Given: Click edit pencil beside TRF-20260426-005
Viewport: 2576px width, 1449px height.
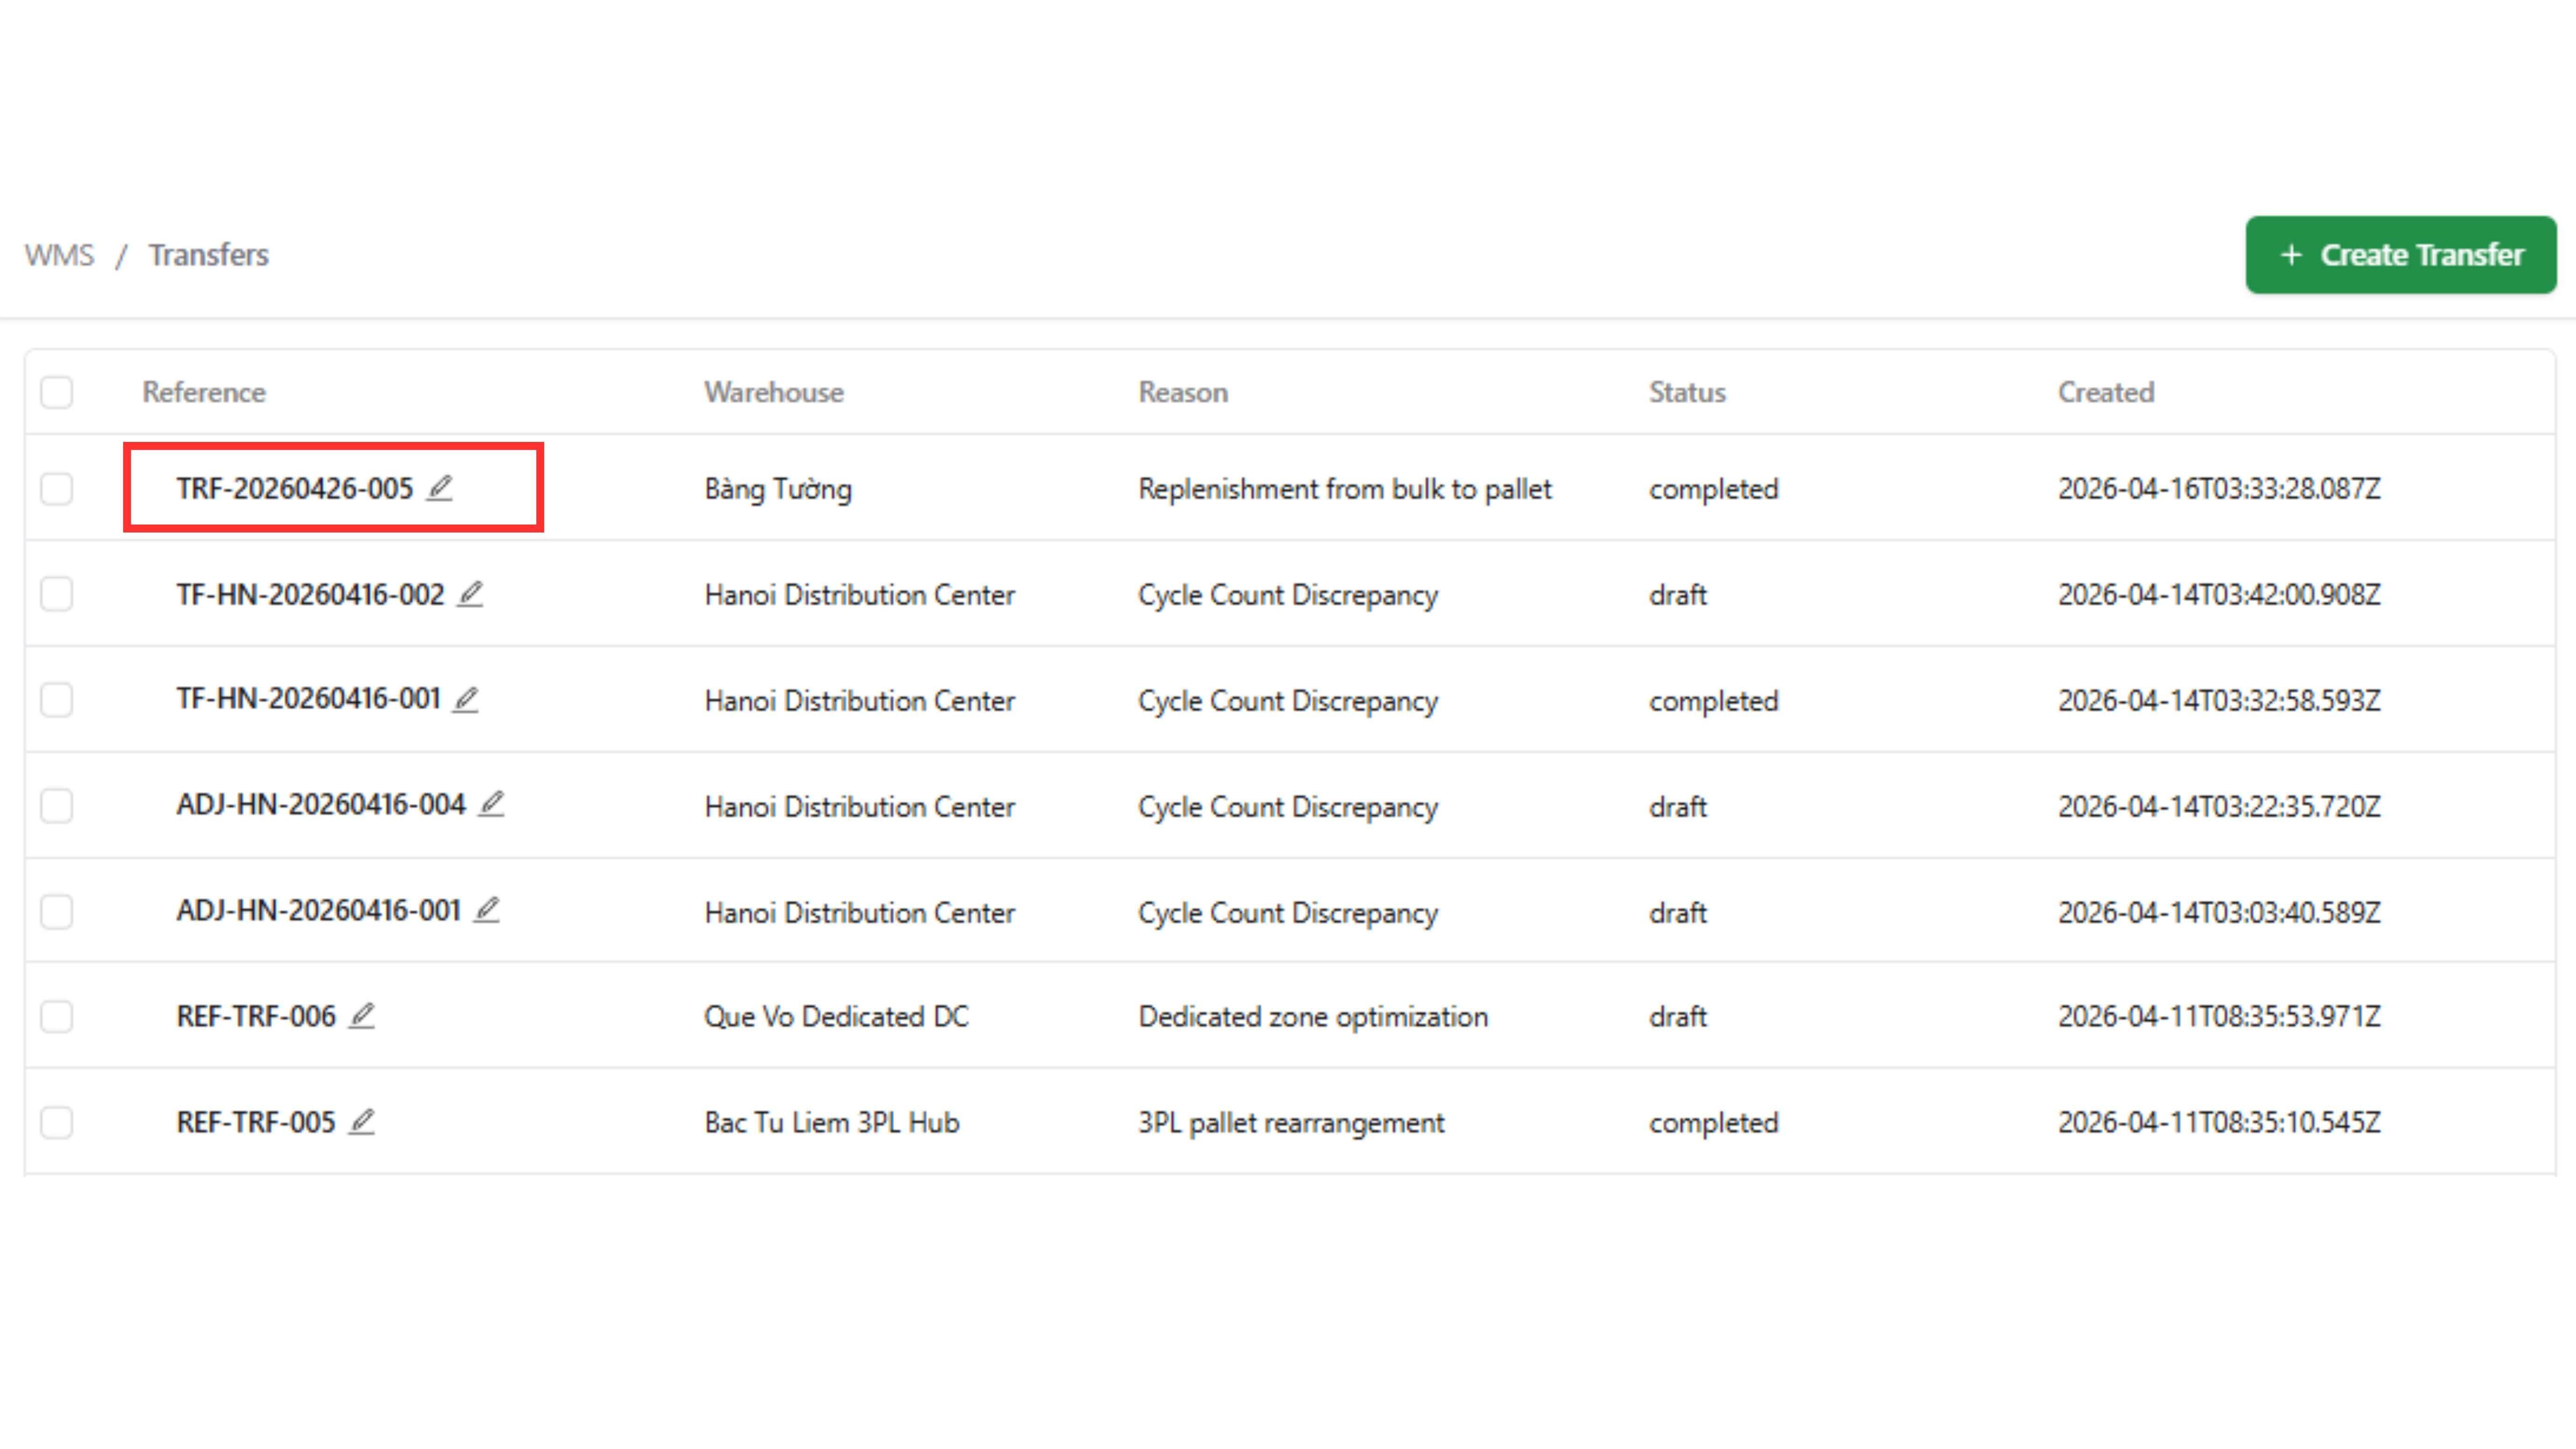Looking at the screenshot, I should [440, 488].
